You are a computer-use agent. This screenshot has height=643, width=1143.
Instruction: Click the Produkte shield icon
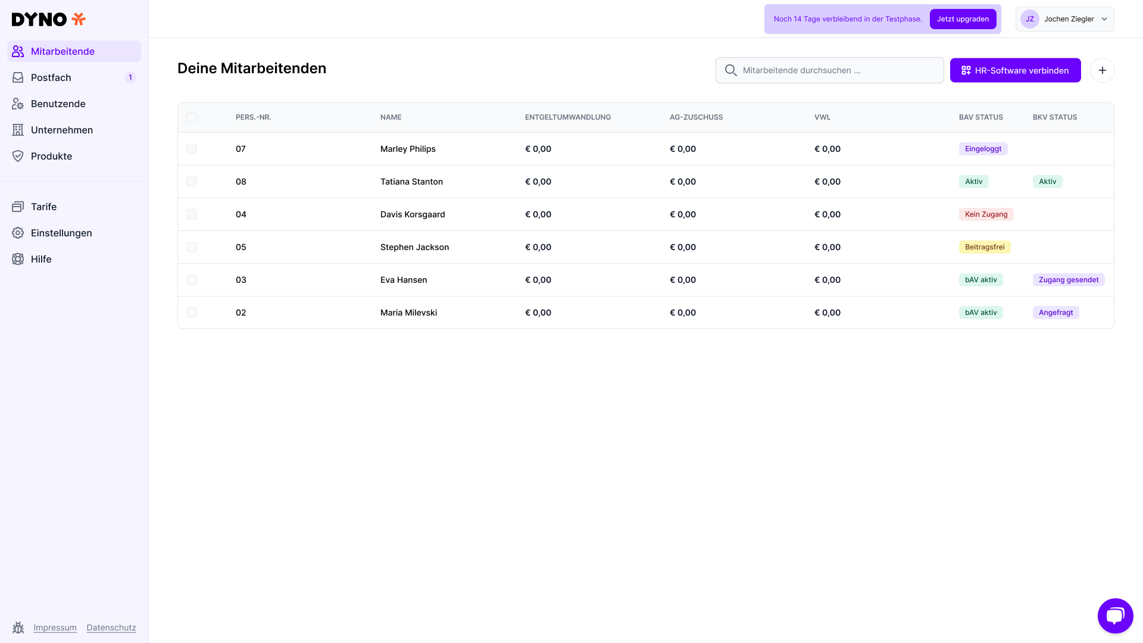[18, 156]
